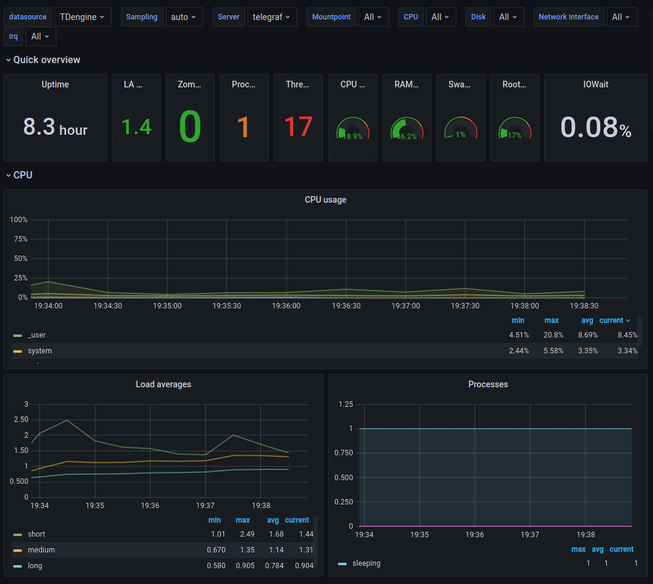
Task: Open the Network interface All dropdown
Action: pos(621,17)
